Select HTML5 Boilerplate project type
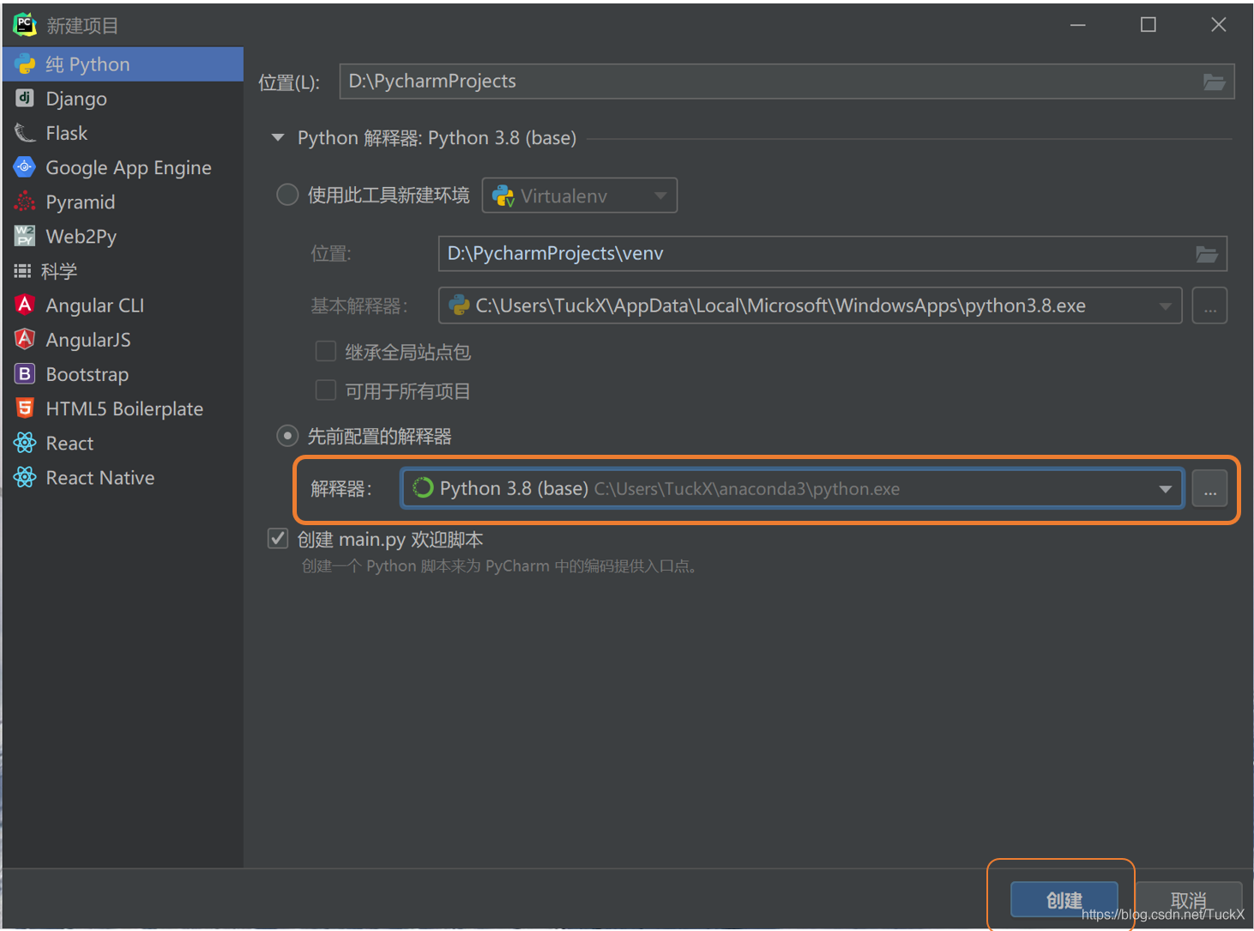1254x931 pixels. 123,408
